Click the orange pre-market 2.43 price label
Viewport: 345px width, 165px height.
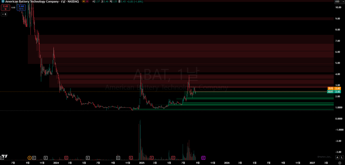pos(334,88)
